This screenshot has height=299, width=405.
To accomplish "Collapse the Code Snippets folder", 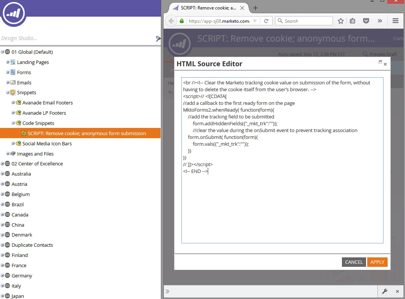I will (x=13, y=123).
